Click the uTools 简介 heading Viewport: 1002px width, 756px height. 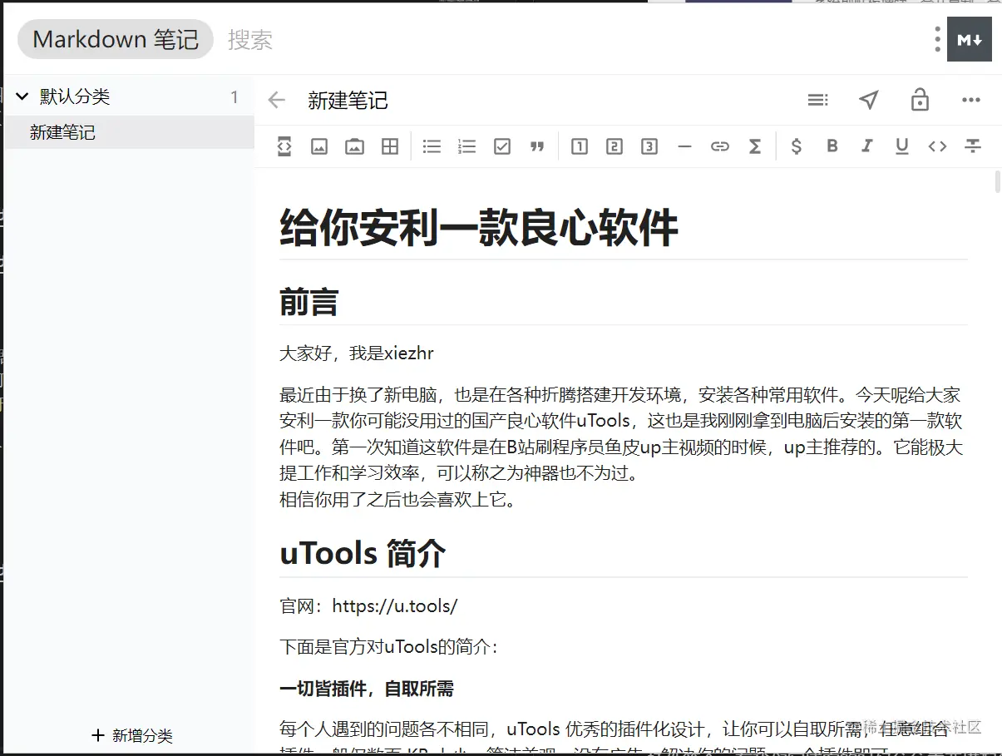[x=363, y=553]
